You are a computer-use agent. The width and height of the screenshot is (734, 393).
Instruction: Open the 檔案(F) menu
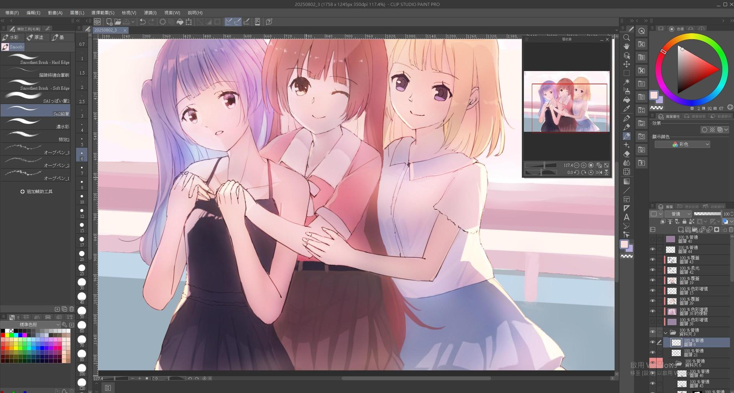pyautogui.click(x=12, y=13)
